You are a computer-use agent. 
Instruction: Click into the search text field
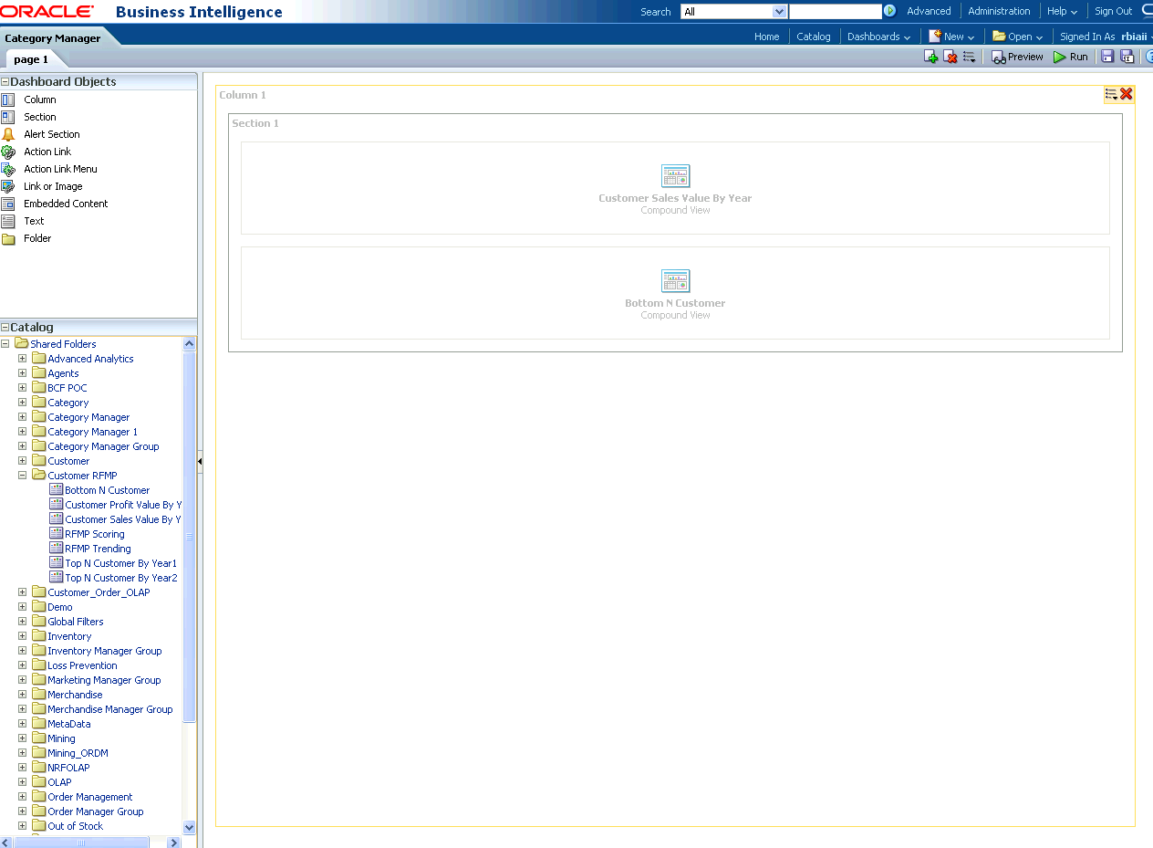[x=835, y=12]
